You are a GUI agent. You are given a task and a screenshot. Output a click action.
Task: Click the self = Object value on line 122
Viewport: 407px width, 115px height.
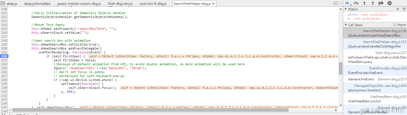click(213, 56)
